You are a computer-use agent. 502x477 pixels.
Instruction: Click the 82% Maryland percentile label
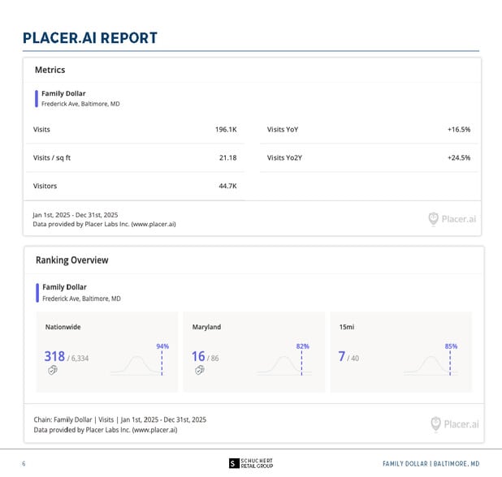point(303,346)
